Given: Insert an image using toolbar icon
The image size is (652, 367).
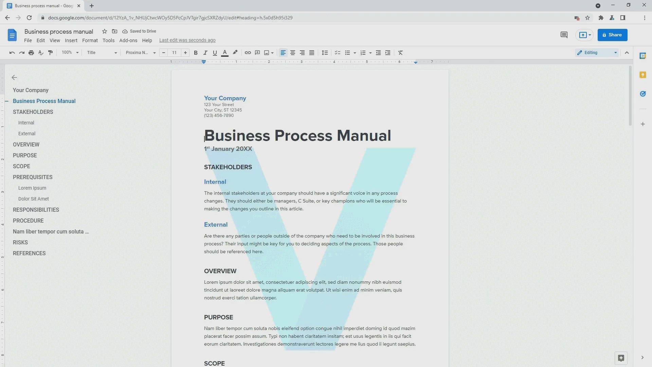Looking at the screenshot, I should pos(267,53).
